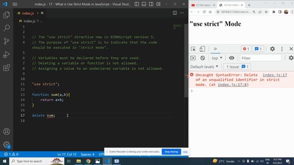Open the Extensions view

tap(6, 68)
